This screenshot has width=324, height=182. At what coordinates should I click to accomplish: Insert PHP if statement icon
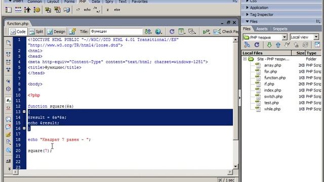[107, 10]
